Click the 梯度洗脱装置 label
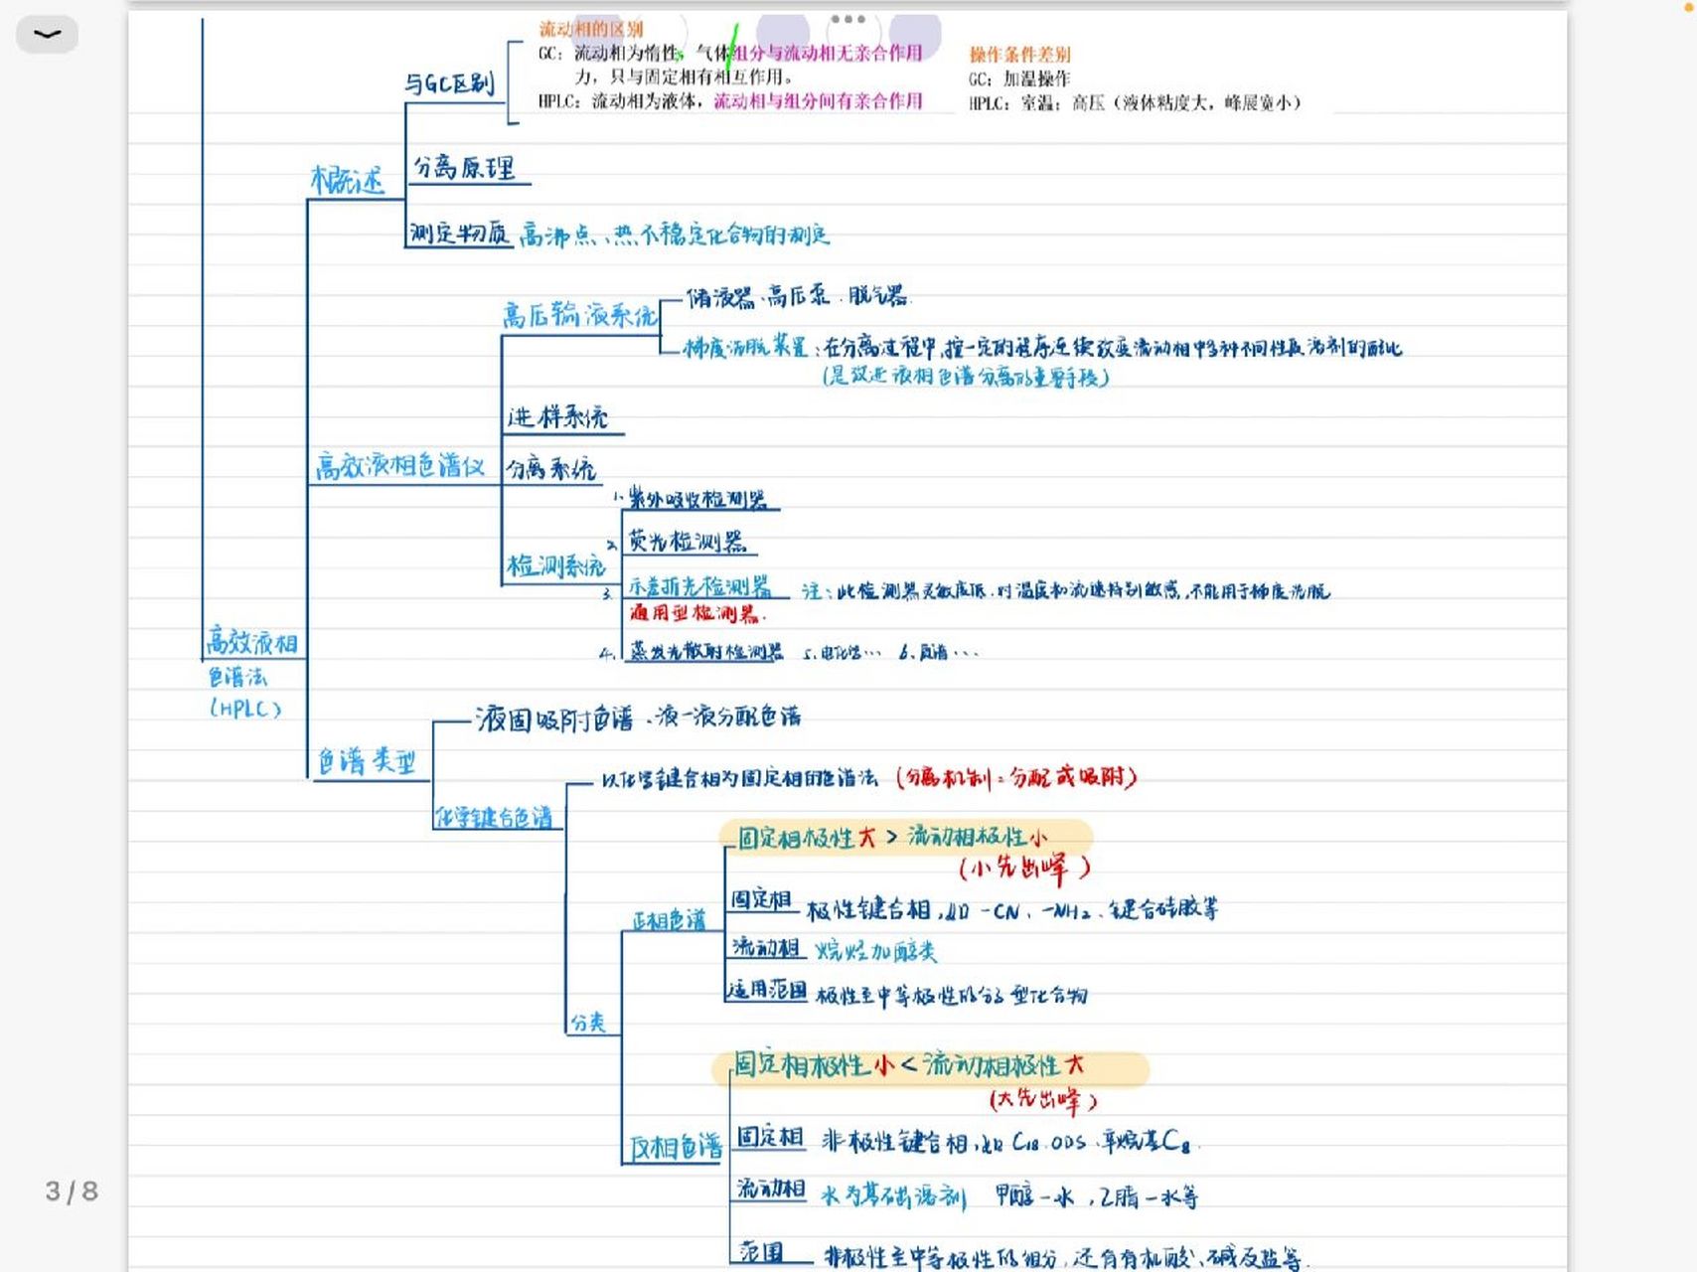This screenshot has height=1272, width=1697. pos(746,347)
